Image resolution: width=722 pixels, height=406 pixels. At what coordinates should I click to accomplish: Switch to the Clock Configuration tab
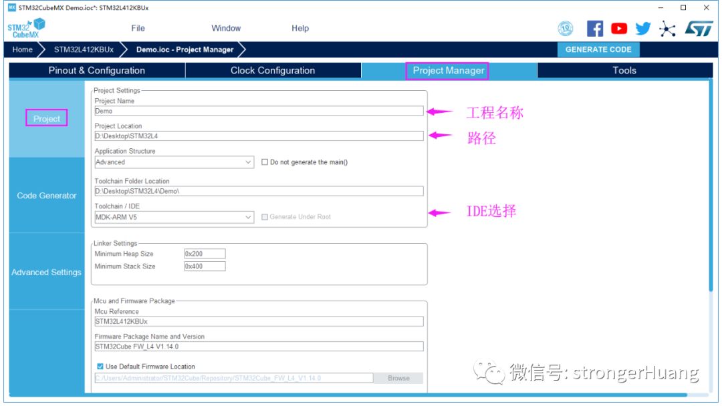click(273, 71)
